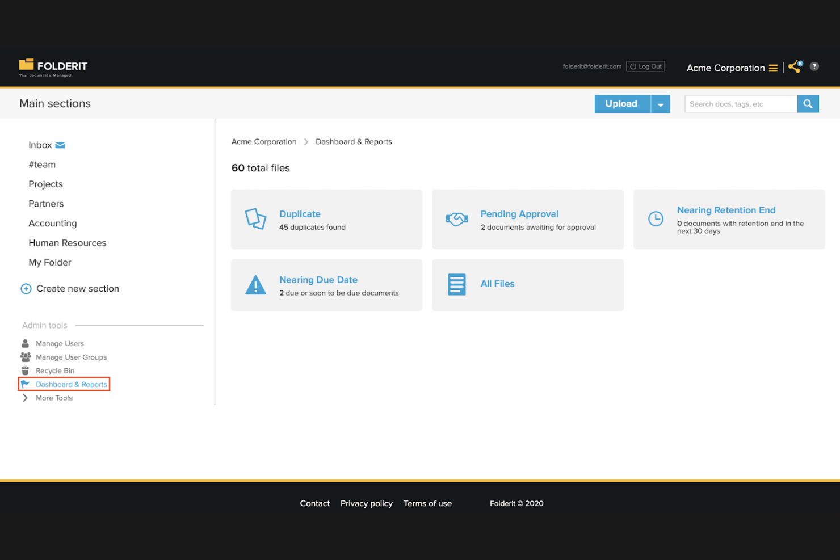Open the share icon with notification badge
Screen dimensions: 840x560
point(794,66)
